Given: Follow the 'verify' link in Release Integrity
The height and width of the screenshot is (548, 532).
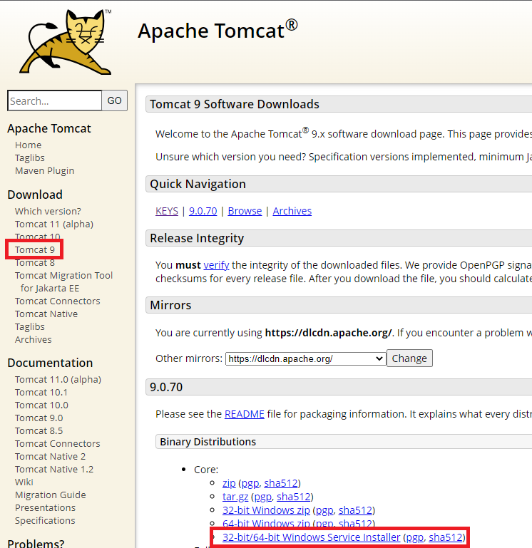Looking at the screenshot, I should [216, 265].
